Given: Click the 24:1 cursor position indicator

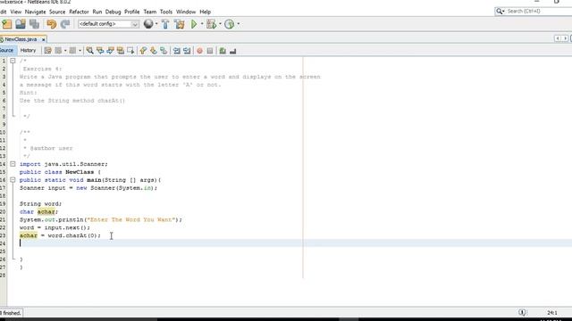Looking at the screenshot, I should (x=552, y=313).
